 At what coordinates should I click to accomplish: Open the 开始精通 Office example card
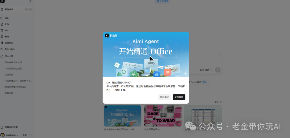point(122,116)
